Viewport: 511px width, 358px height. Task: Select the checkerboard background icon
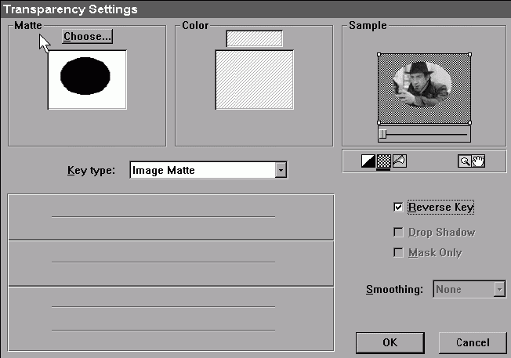click(383, 161)
